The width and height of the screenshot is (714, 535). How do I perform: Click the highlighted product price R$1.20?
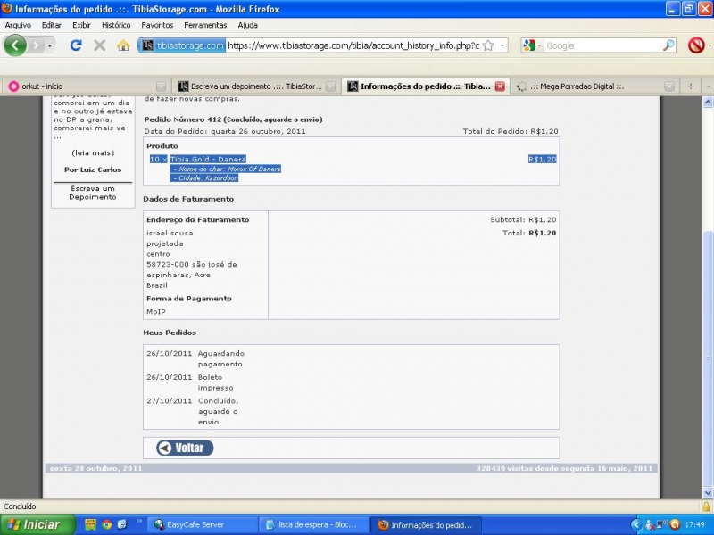(543, 159)
